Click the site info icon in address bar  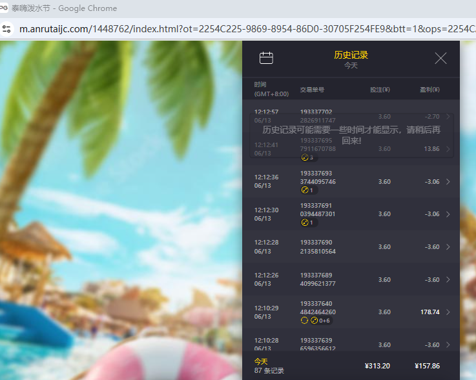pos(7,29)
